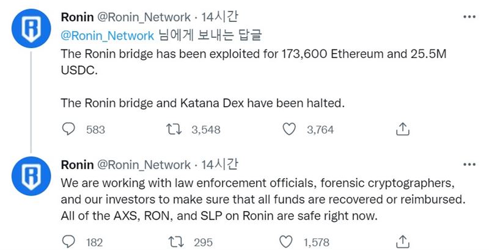Reply to the law enforcement tweet

coord(68,241)
